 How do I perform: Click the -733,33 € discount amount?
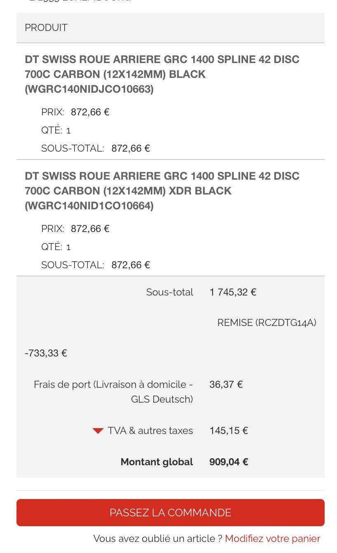(x=46, y=353)
